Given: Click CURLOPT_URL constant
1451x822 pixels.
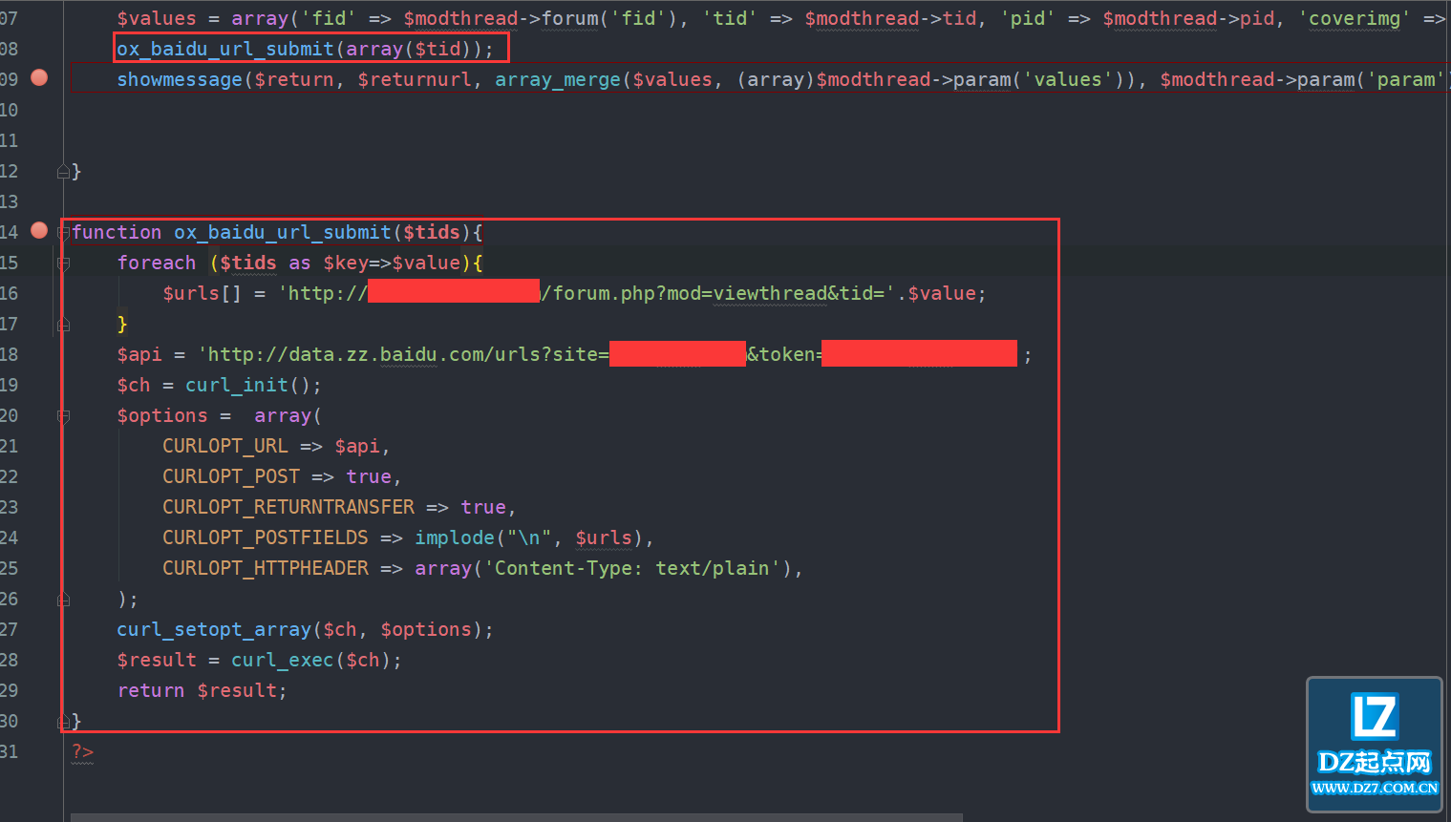Looking at the screenshot, I should 225,446.
